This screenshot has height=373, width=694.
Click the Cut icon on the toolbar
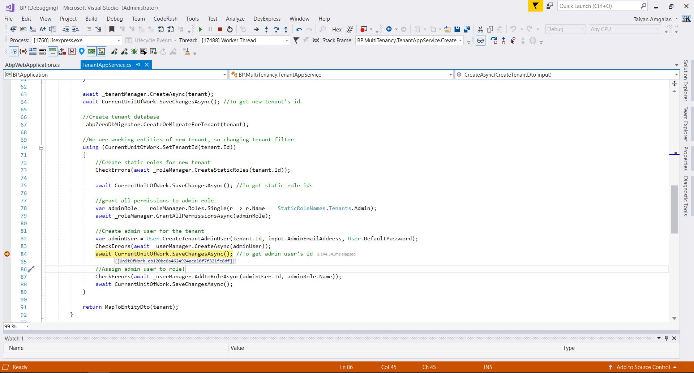click(480, 29)
